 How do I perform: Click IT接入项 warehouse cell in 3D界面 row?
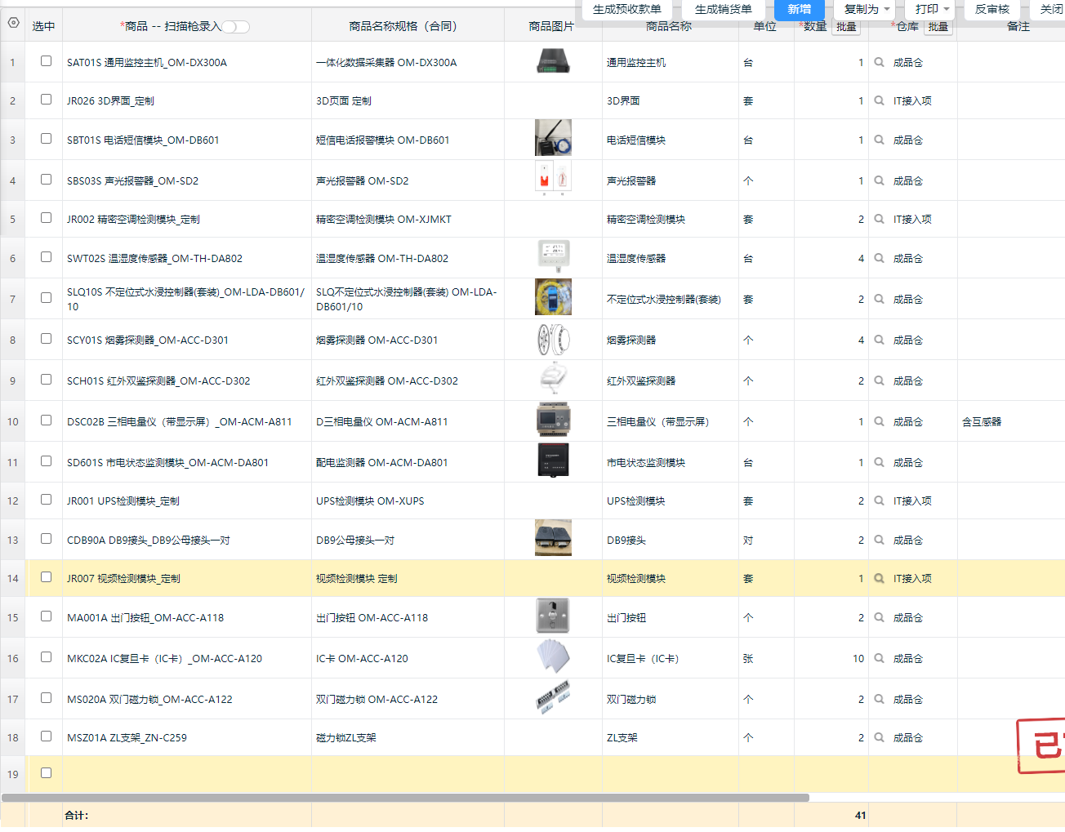tap(912, 100)
